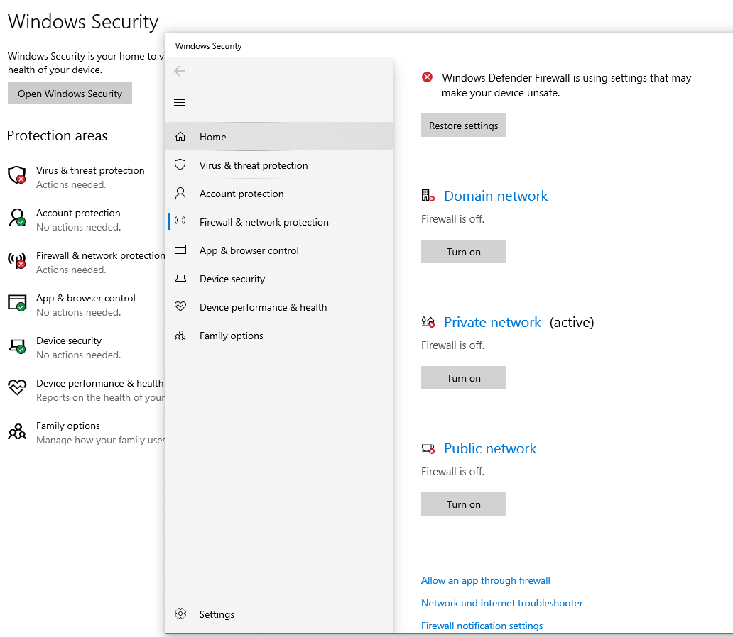Viewport: 733px width, 637px height.
Task: Turn on the Public network firewall
Action: point(463,504)
